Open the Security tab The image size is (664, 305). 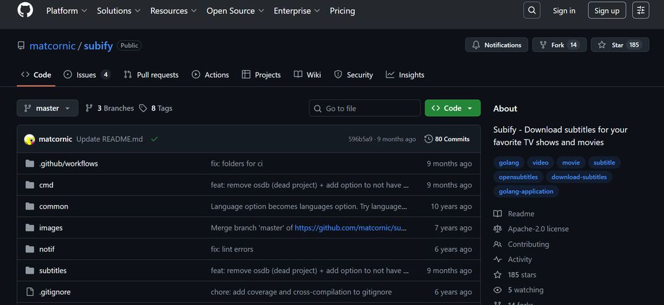[353, 75]
